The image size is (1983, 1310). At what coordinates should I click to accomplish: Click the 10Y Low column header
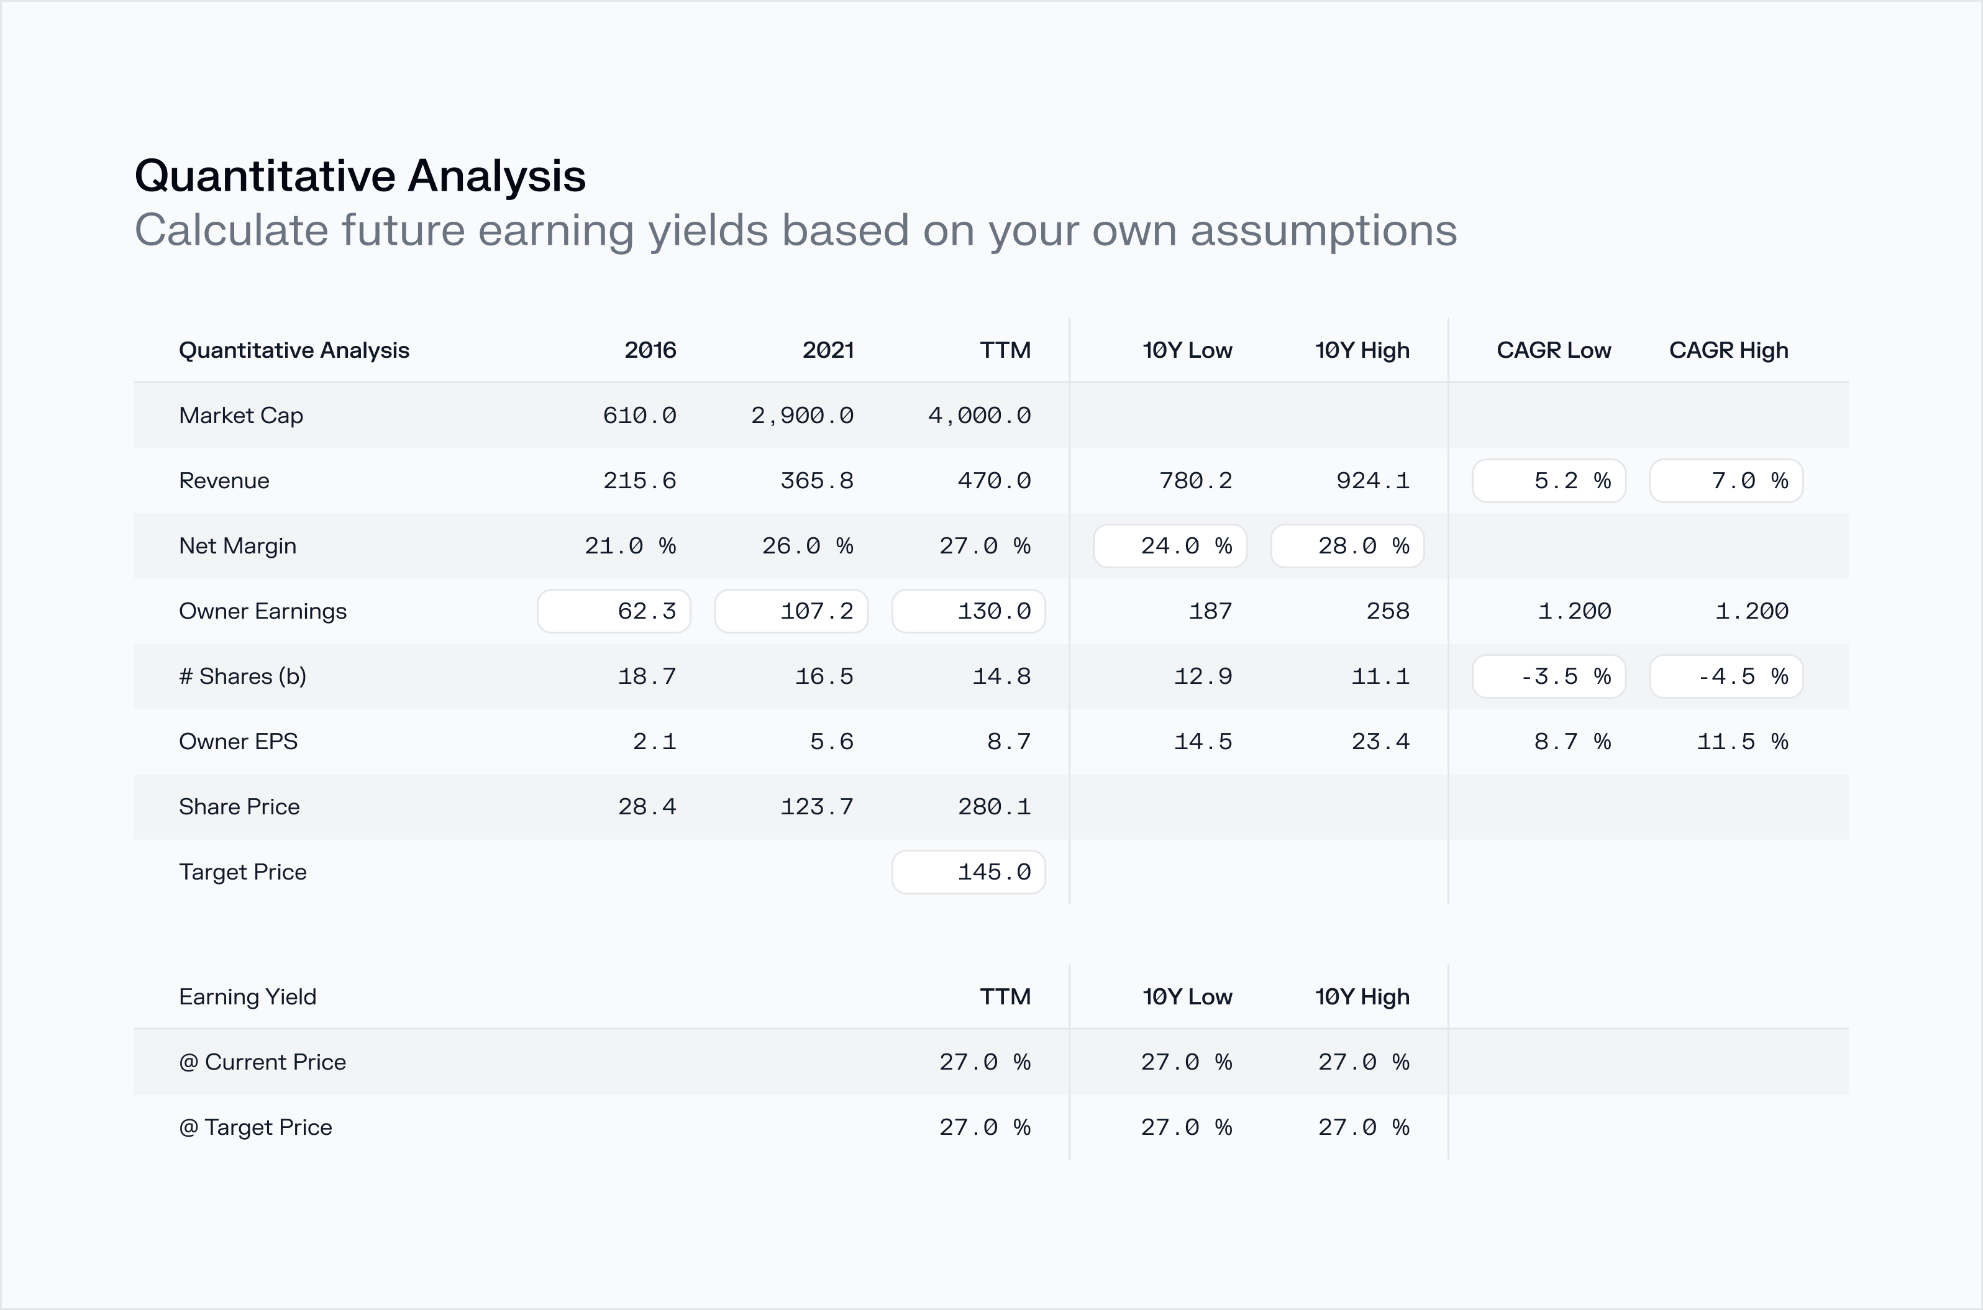[1187, 350]
